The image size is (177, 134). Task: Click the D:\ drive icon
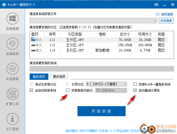(x=33, y=45)
